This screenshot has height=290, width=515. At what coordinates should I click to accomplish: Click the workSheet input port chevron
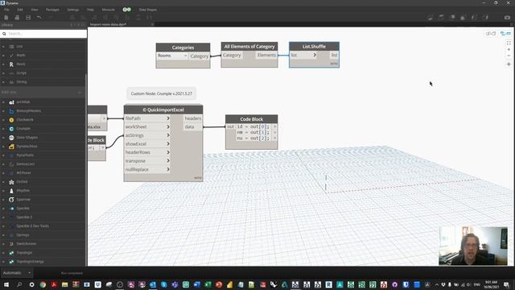(x=168, y=127)
